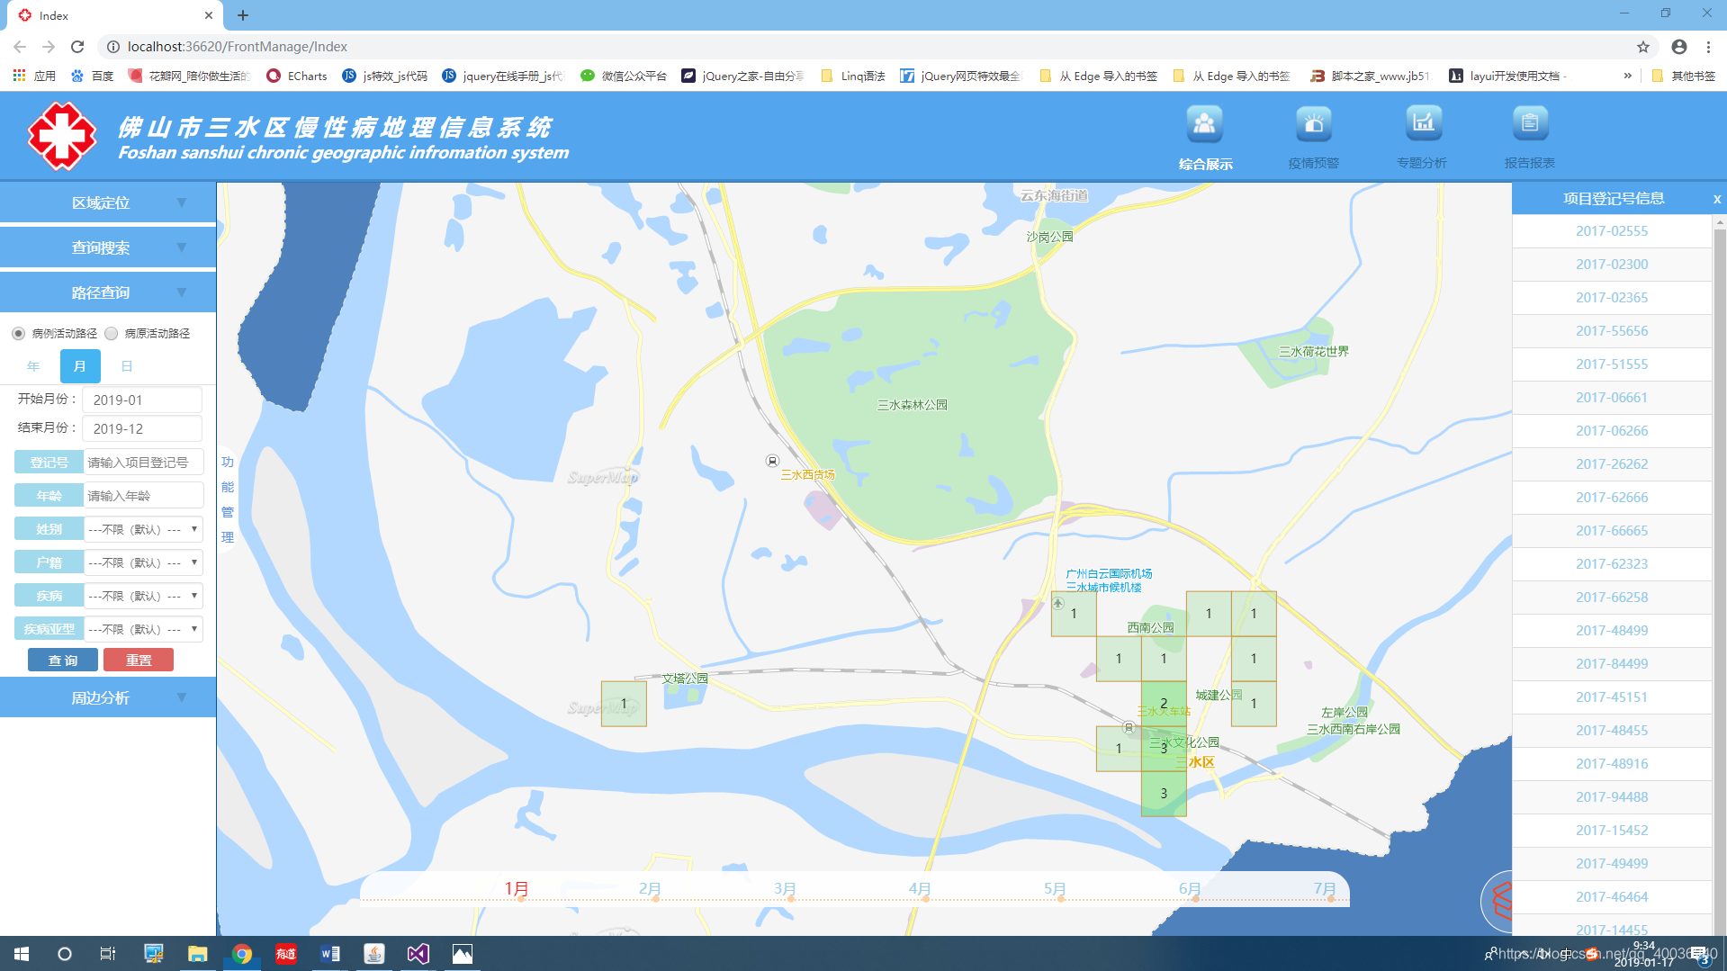Focus the 年龄 input field

[143, 496]
